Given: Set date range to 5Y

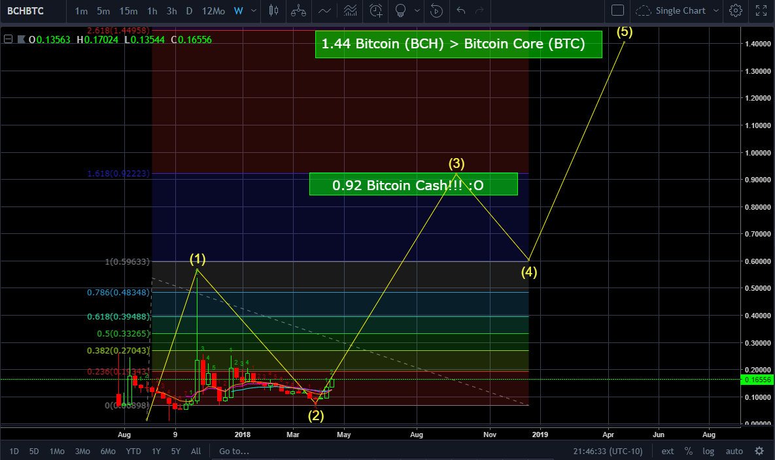Looking at the screenshot, I should pyautogui.click(x=176, y=451).
